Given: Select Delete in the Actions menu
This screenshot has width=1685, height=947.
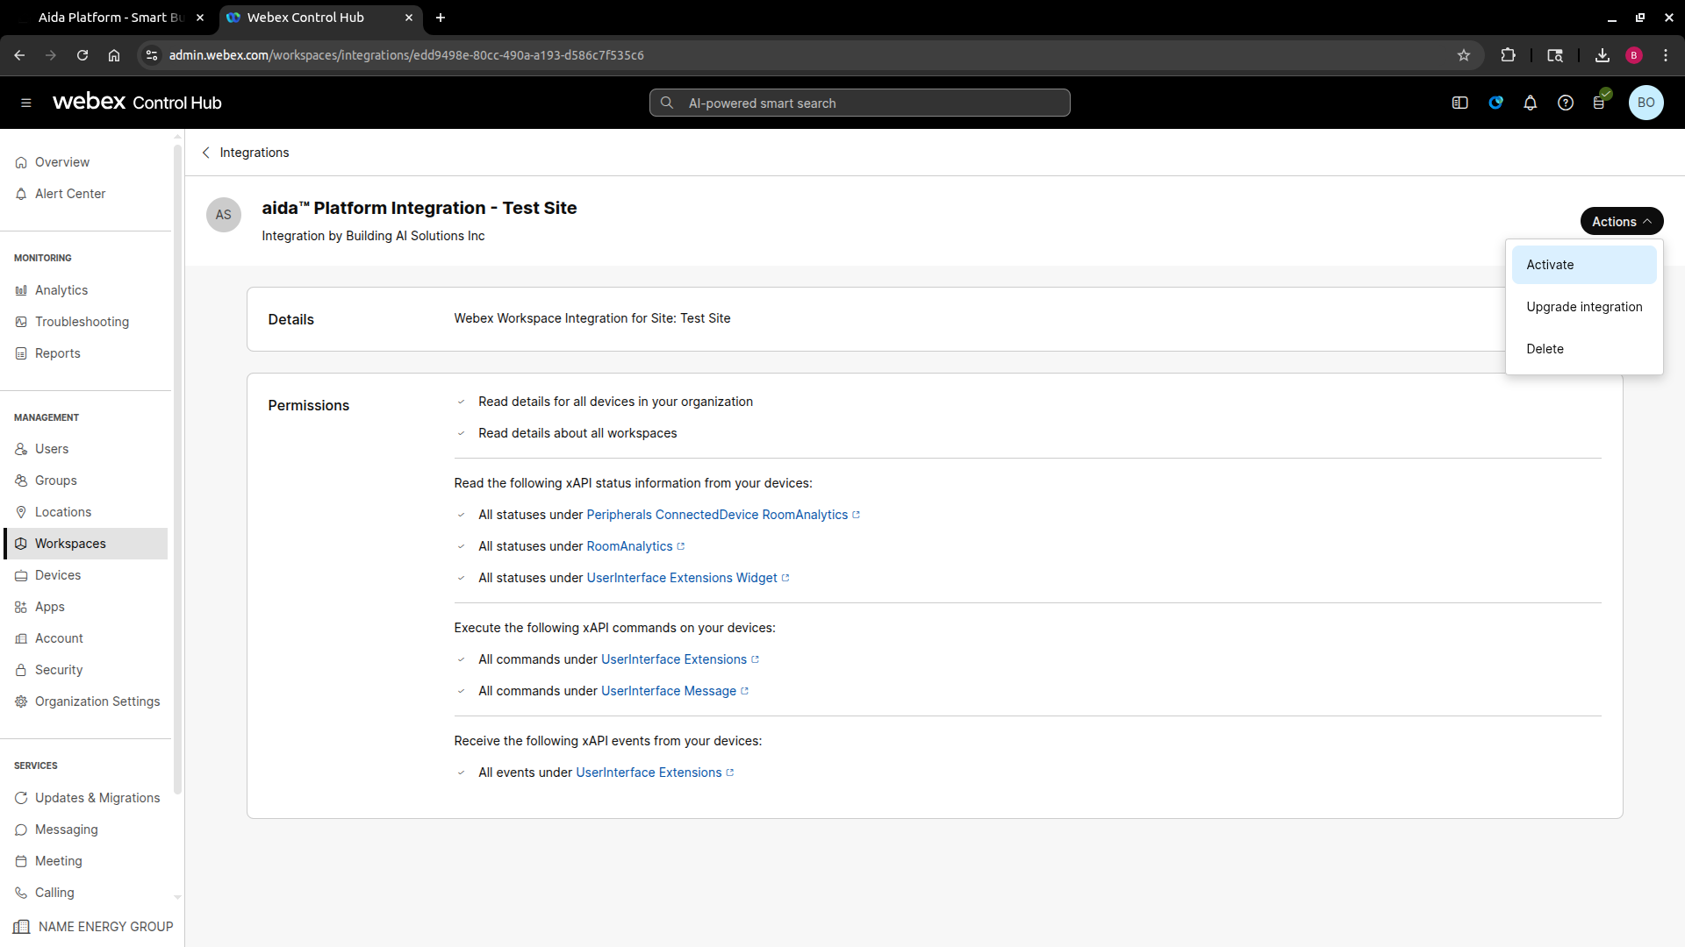Looking at the screenshot, I should [x=1545, y=349].
